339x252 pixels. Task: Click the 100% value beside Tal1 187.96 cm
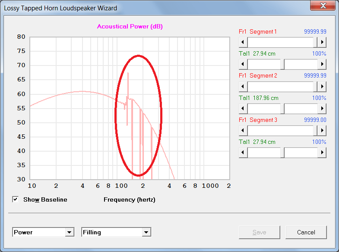[319, 98]
